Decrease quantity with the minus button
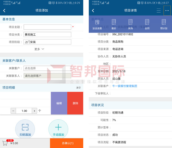The image size is (172, 148). pyautogui.click(x=13, y=111)
